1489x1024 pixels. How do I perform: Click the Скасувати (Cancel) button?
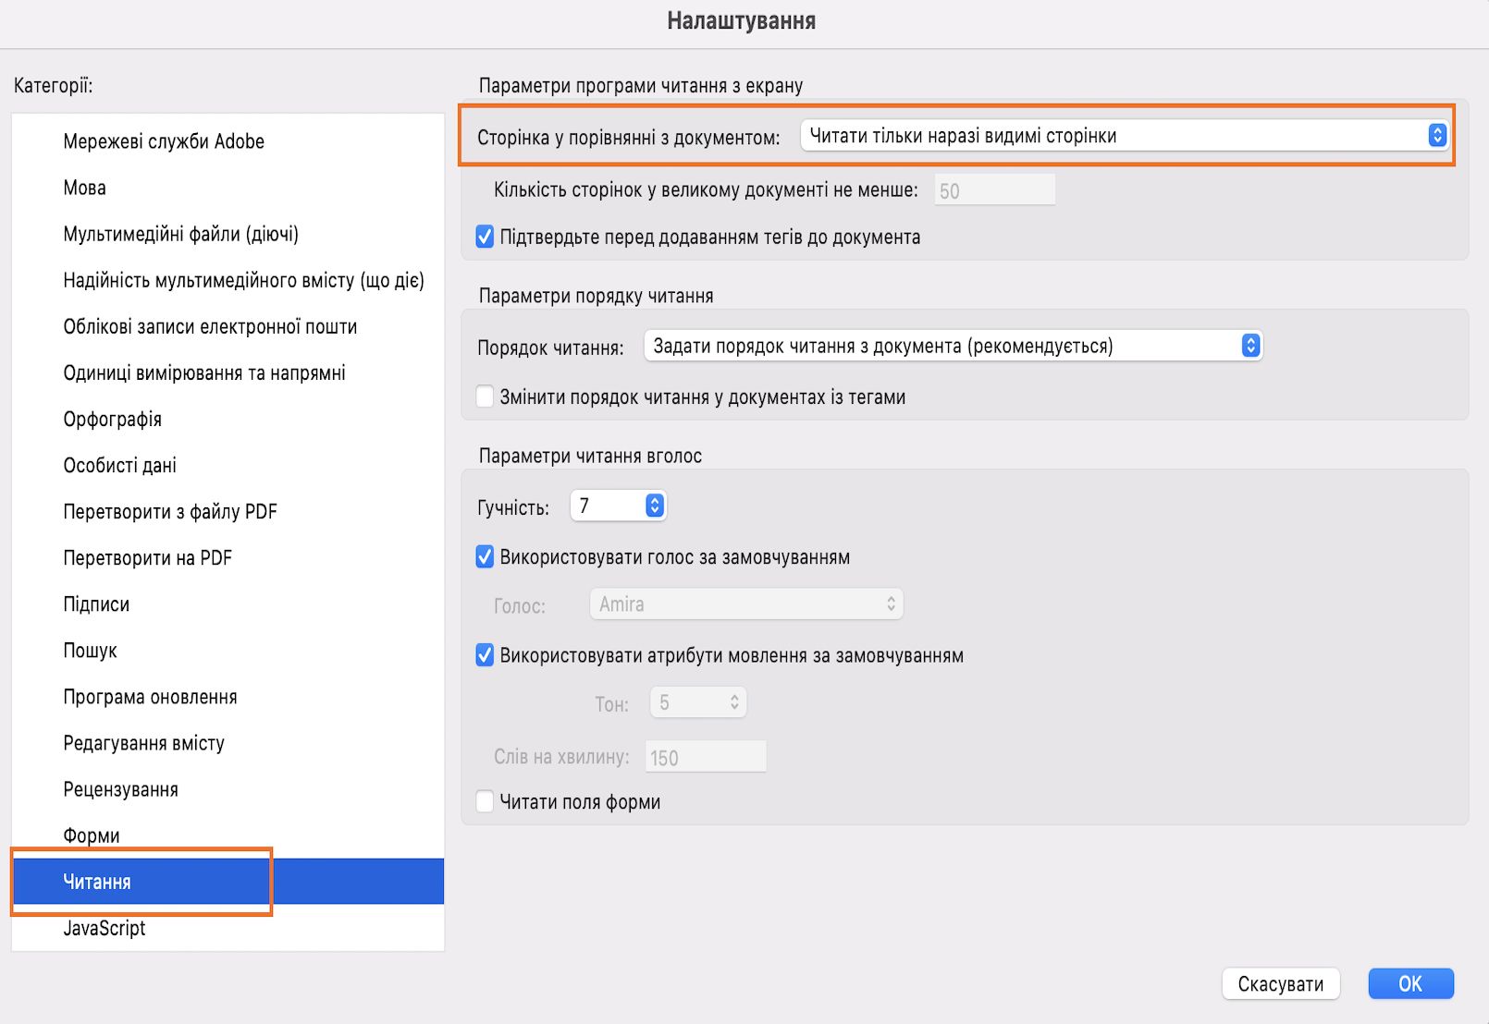(1280, 984)
